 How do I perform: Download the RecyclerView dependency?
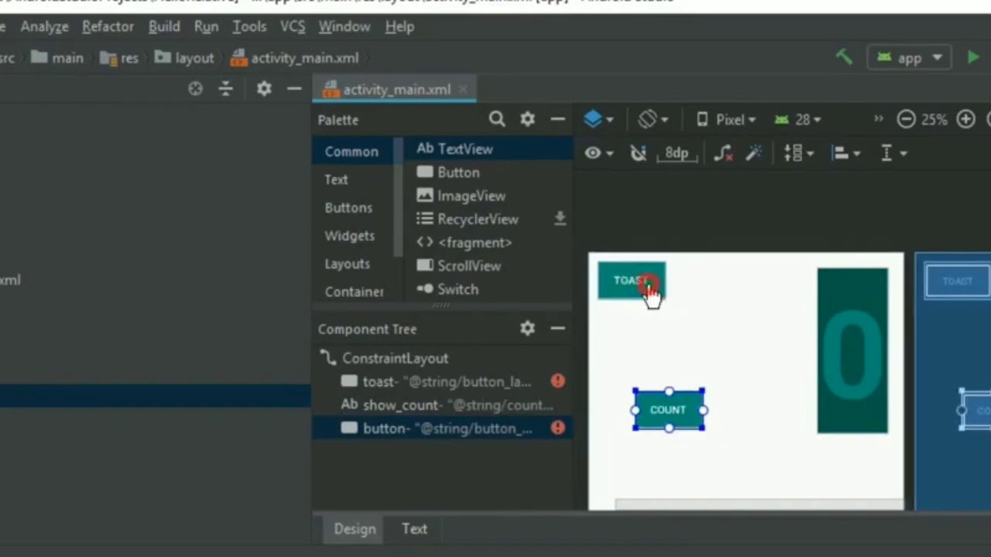click(560, 219)
